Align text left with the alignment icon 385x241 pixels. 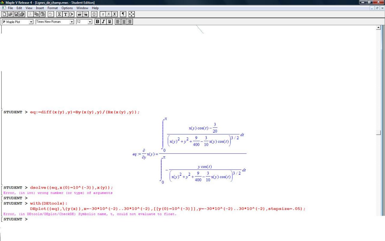[118, 22]
